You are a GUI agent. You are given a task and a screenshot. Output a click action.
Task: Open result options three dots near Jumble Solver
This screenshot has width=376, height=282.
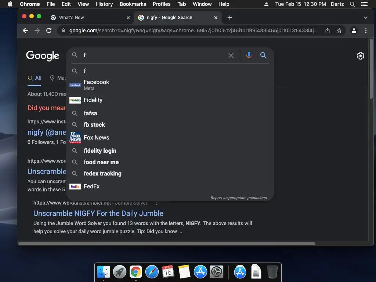click(x=157, y=203)
